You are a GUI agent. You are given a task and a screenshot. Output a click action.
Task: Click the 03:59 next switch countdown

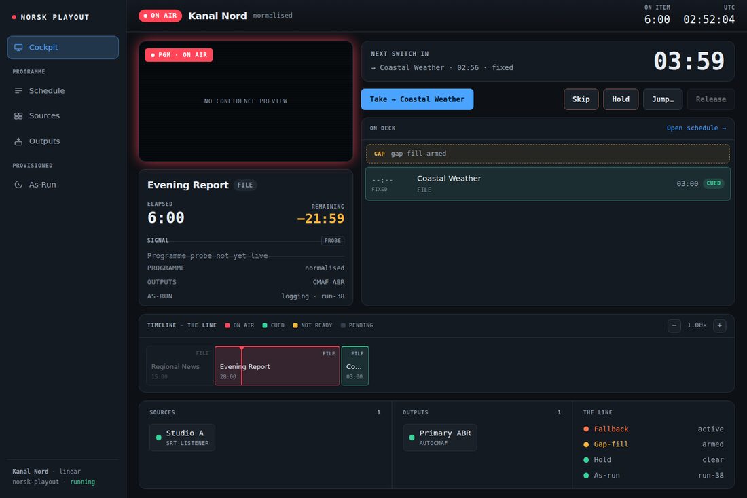coord(689,61)
